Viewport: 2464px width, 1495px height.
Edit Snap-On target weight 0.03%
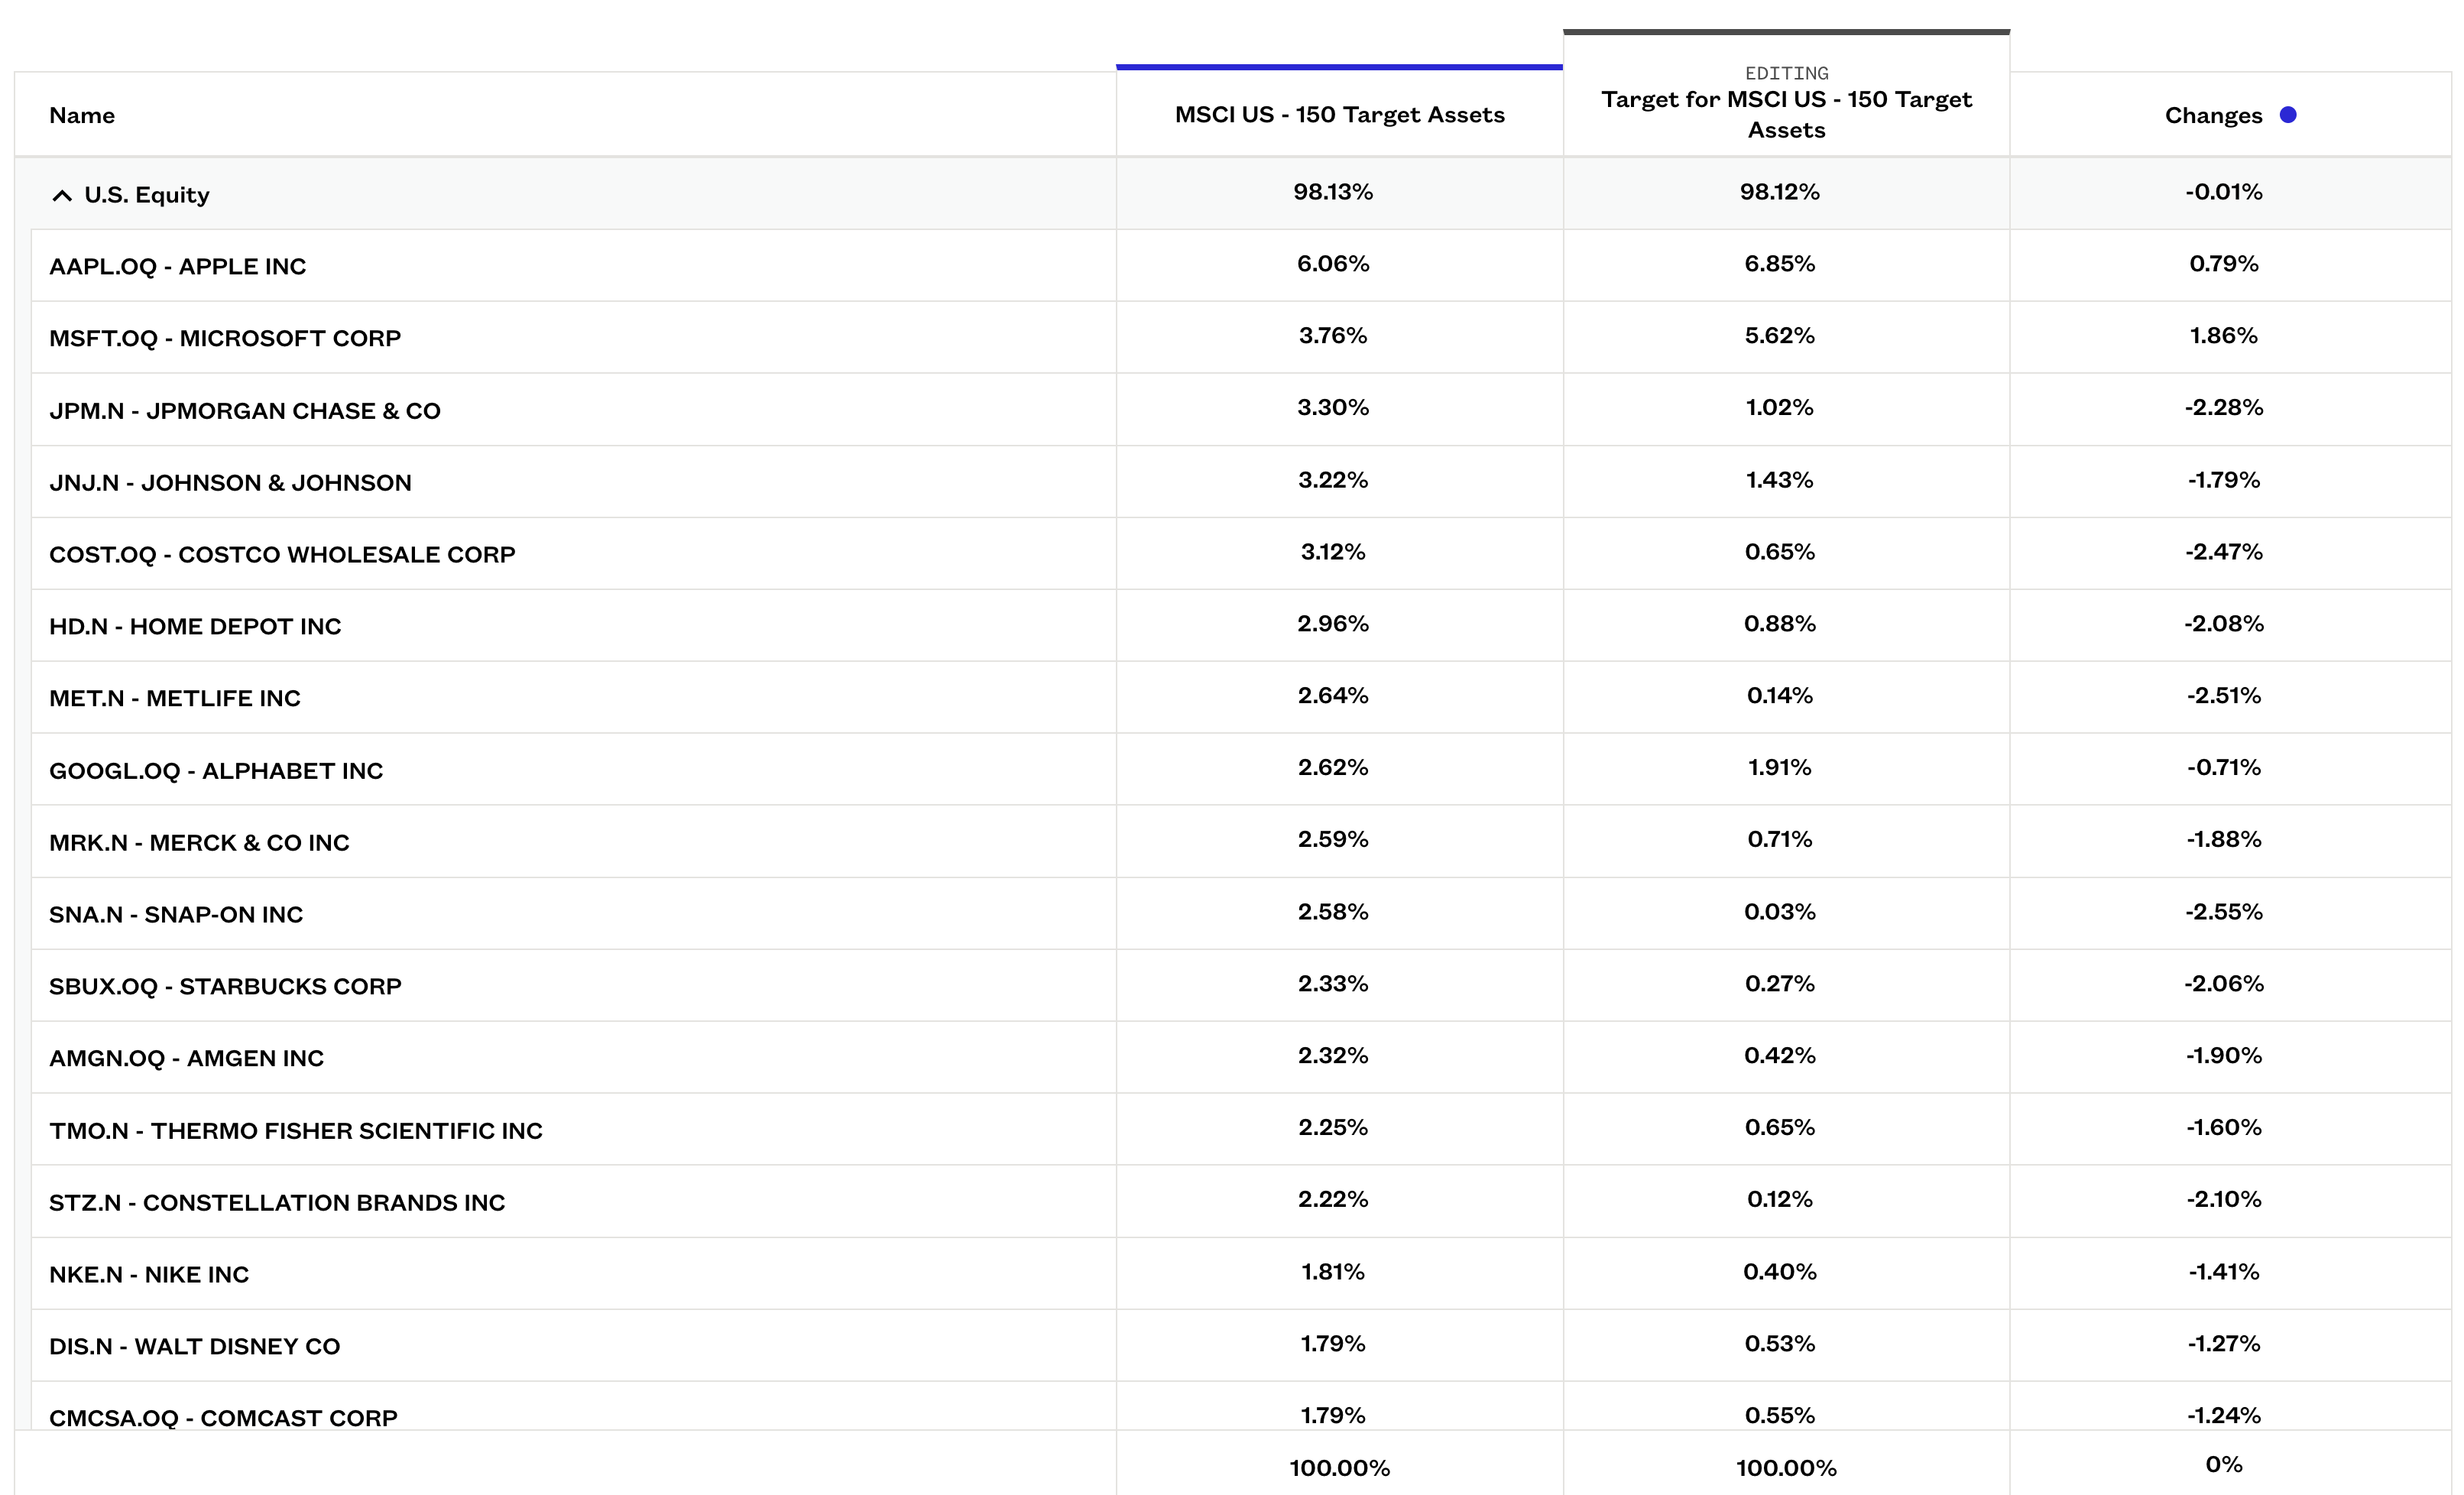[x=1779, y=912]
